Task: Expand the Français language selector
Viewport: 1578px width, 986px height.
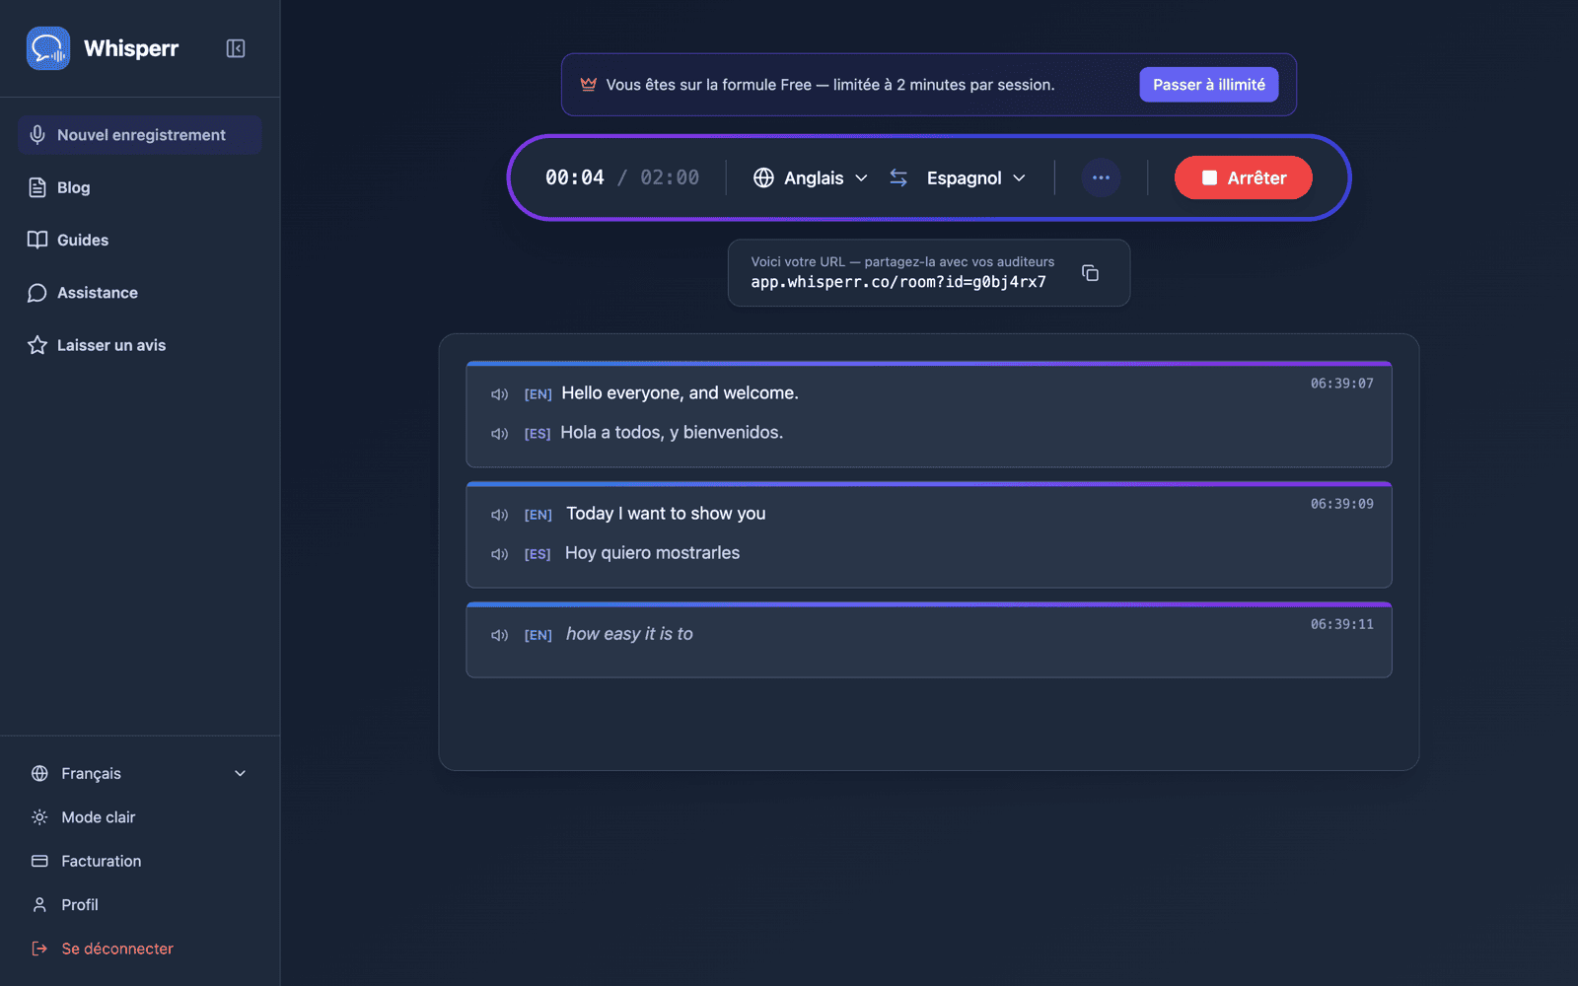Action: coord(139,774)
